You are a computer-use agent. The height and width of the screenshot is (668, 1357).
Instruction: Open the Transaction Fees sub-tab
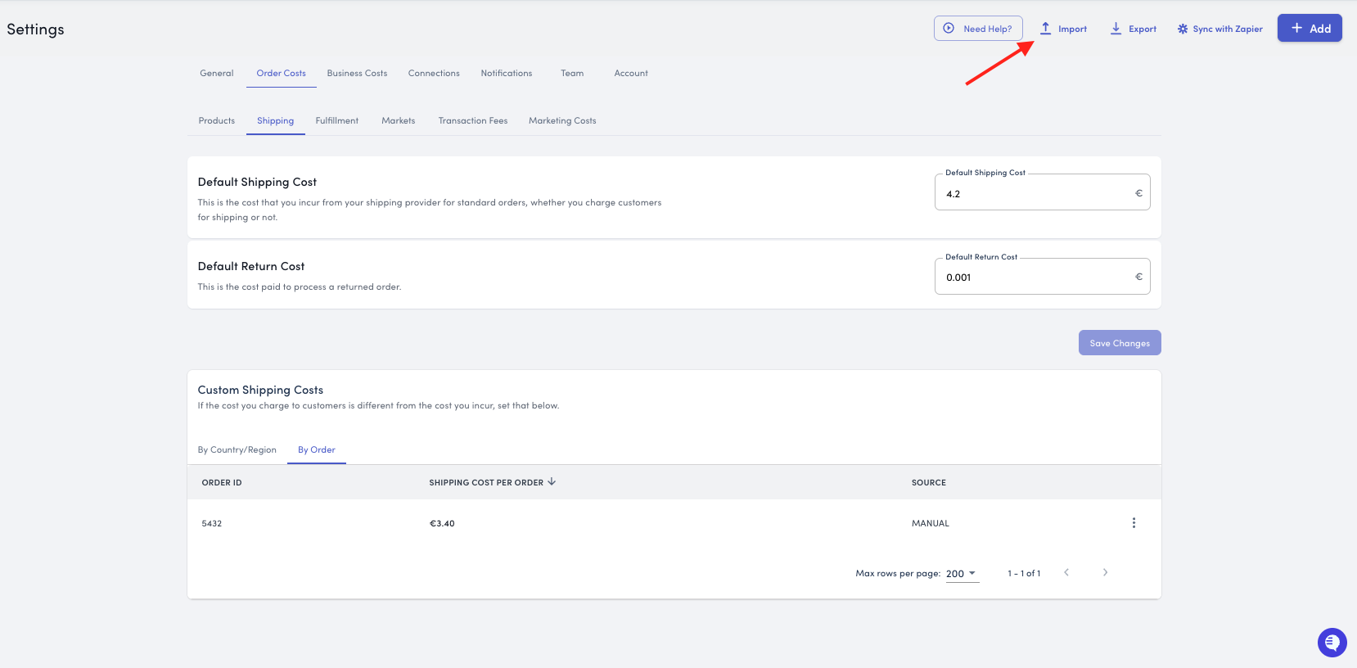pyautogui.click(x=473, y=121)
